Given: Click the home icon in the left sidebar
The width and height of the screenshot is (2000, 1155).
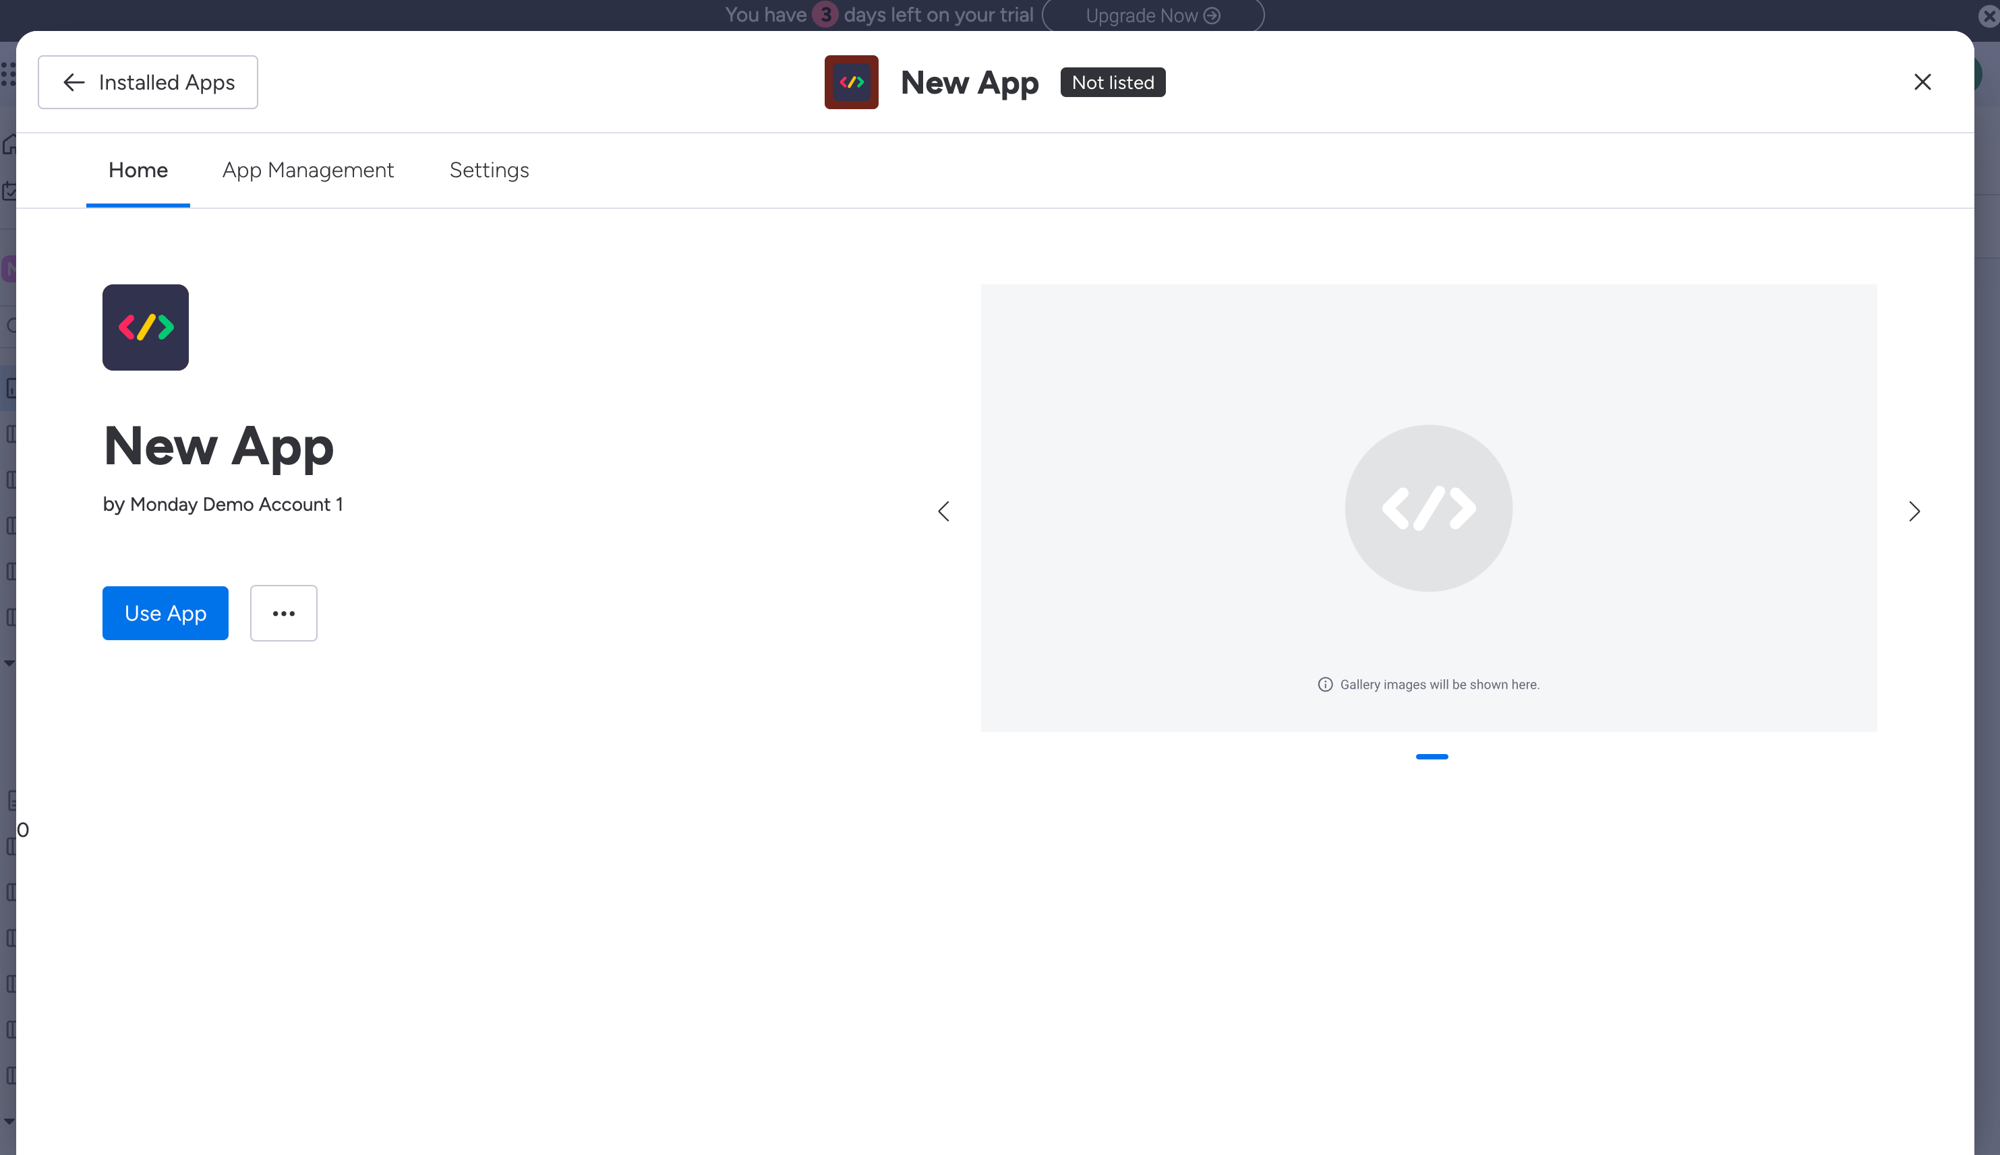Looking at the screenshot, I should tap(10, 144).
